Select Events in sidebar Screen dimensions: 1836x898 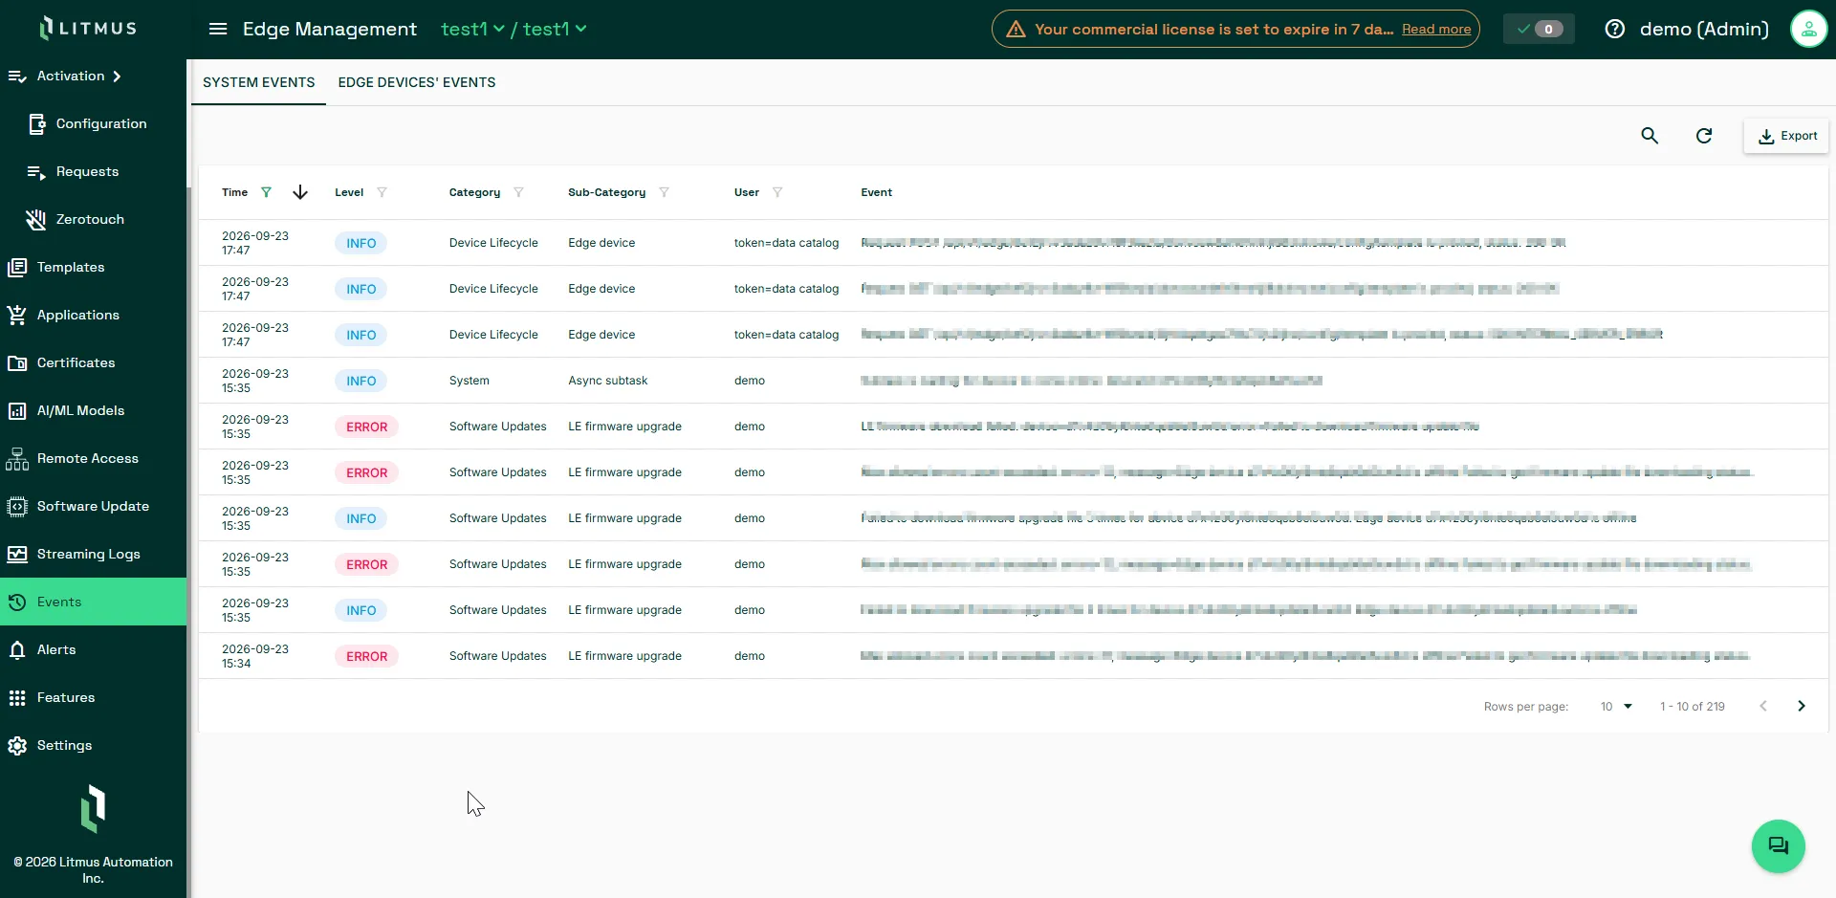coord(93,602)
